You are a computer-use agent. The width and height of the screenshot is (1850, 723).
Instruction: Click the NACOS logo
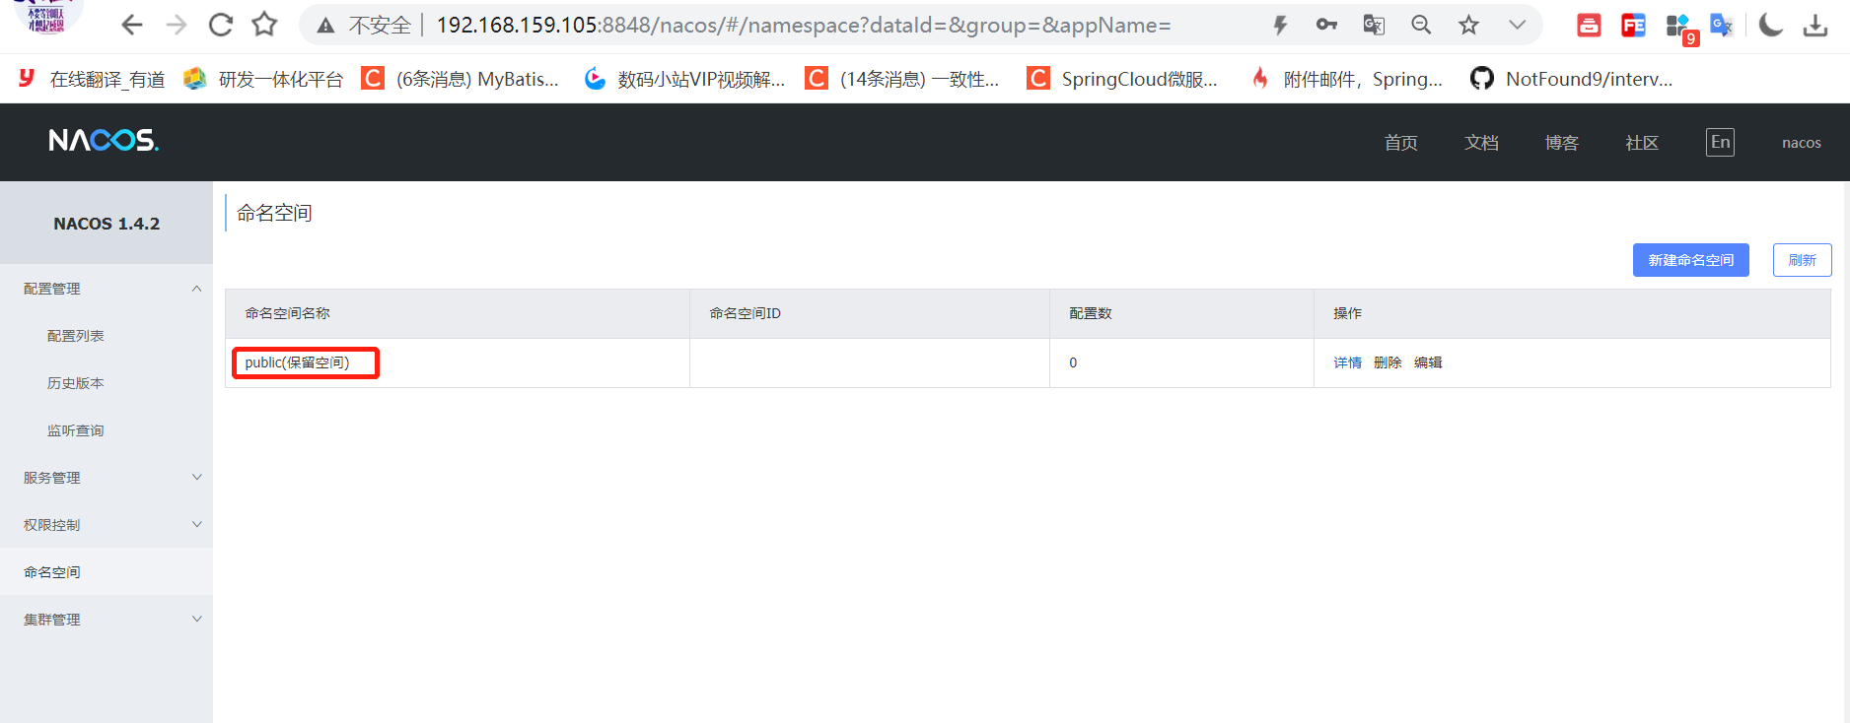click(104, 141)
